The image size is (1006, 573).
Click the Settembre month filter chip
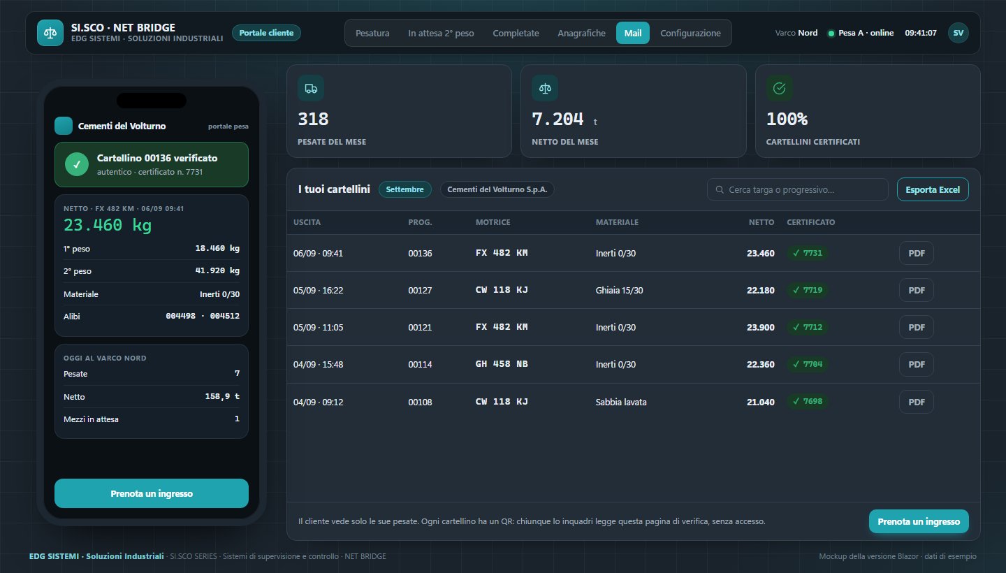tap(405, 189)
